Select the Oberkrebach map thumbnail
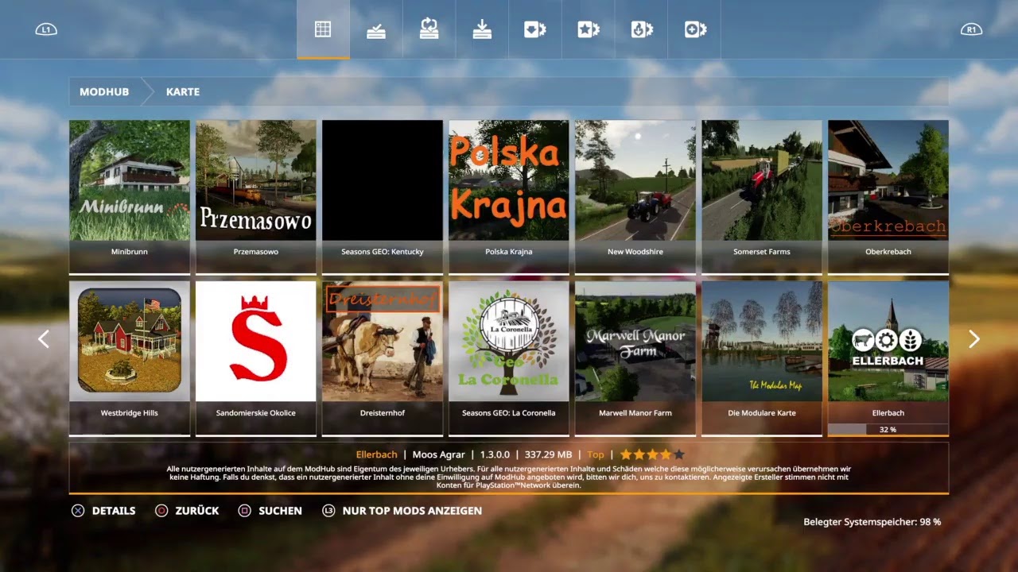 [888, 180]
